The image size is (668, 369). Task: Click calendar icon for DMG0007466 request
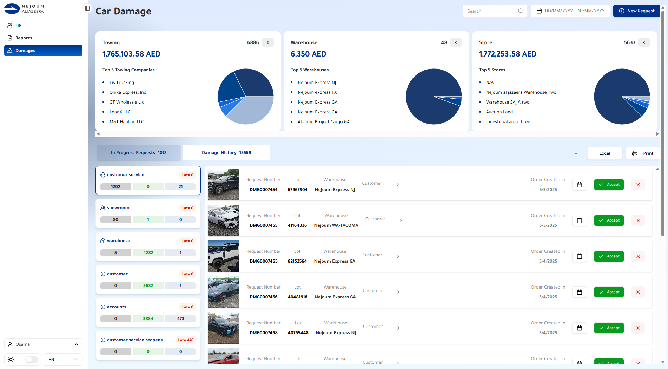point(580,292)
